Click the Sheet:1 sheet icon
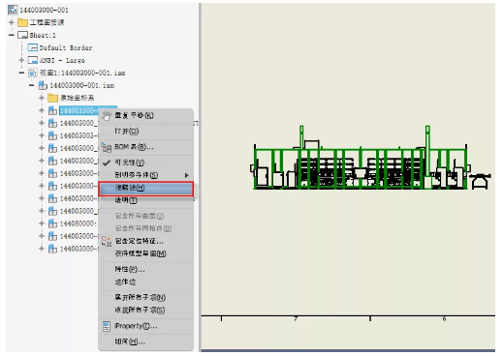 tap(22, 35)
